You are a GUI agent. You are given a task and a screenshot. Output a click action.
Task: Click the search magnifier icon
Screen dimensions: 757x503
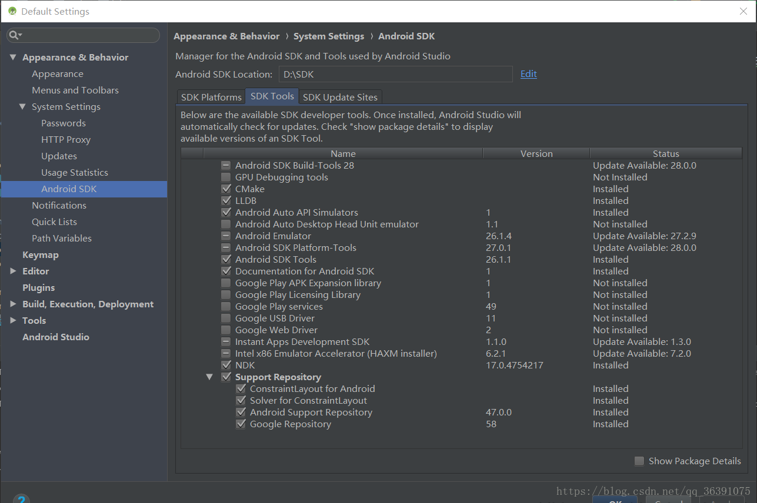(x=14, y=36)
